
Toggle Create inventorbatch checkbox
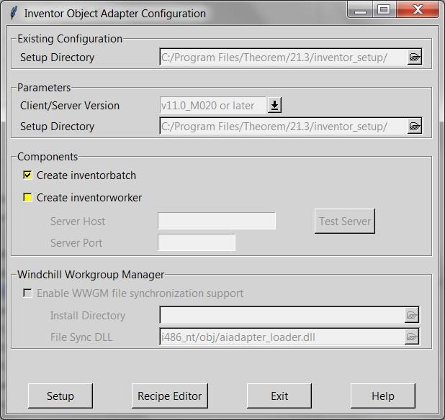27,175
